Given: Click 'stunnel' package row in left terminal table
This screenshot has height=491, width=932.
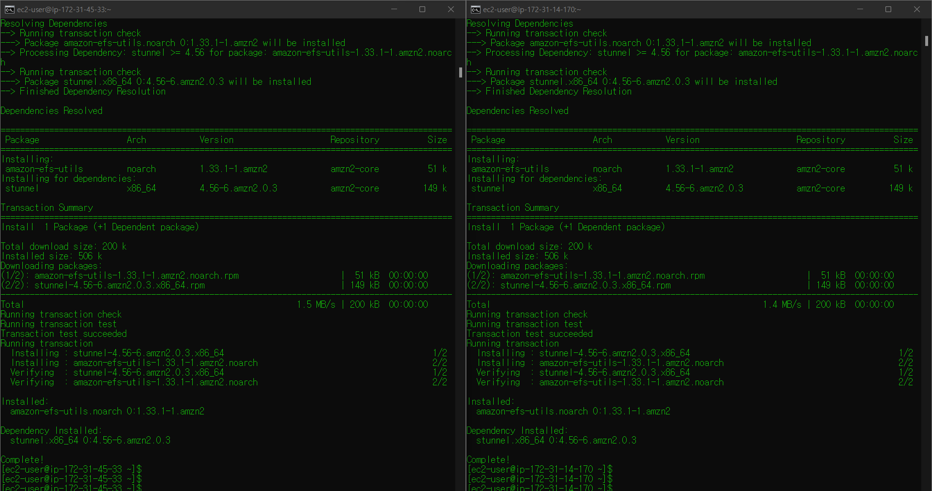Looking at the screenshot, I should click(226, 189).
